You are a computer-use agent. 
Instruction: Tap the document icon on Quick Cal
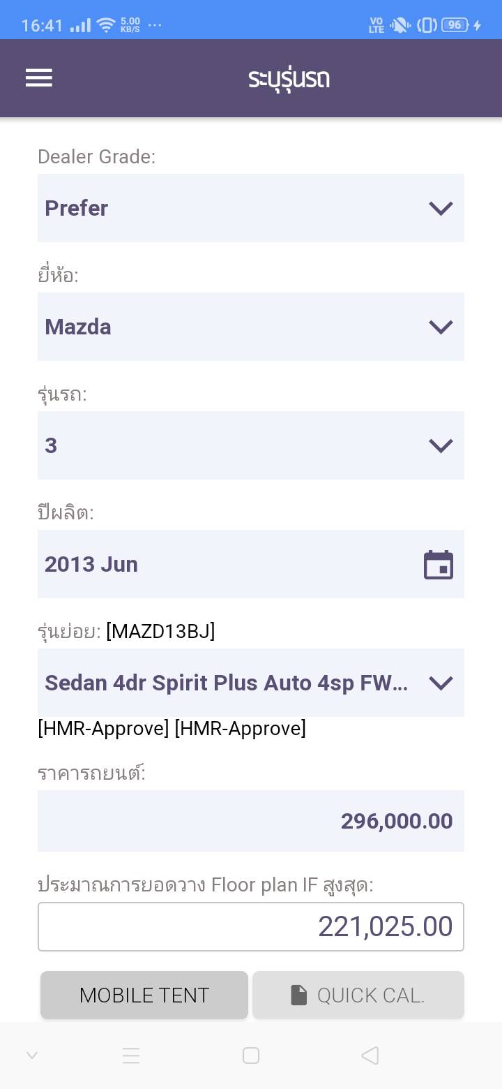click(x=299, y=995)
